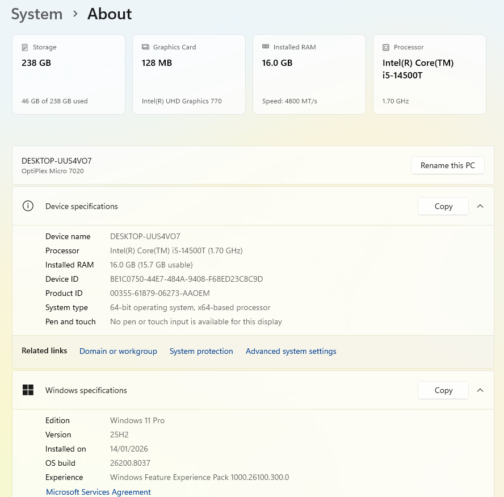Click the Storage drive icon
504x497 pixels.
tap(25, 47)
